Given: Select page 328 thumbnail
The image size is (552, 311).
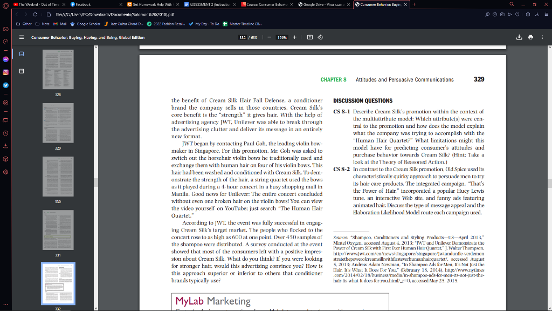Looking at the screenshot, I should coord(58,69).
